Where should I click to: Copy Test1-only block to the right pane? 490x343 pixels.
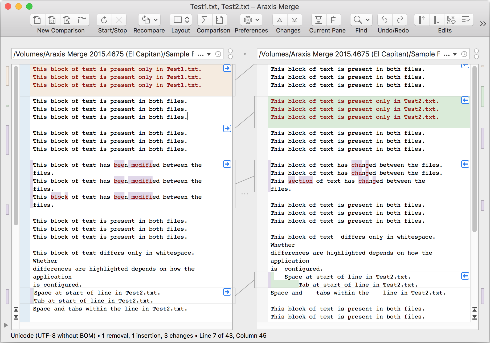(x=227, y=68)
